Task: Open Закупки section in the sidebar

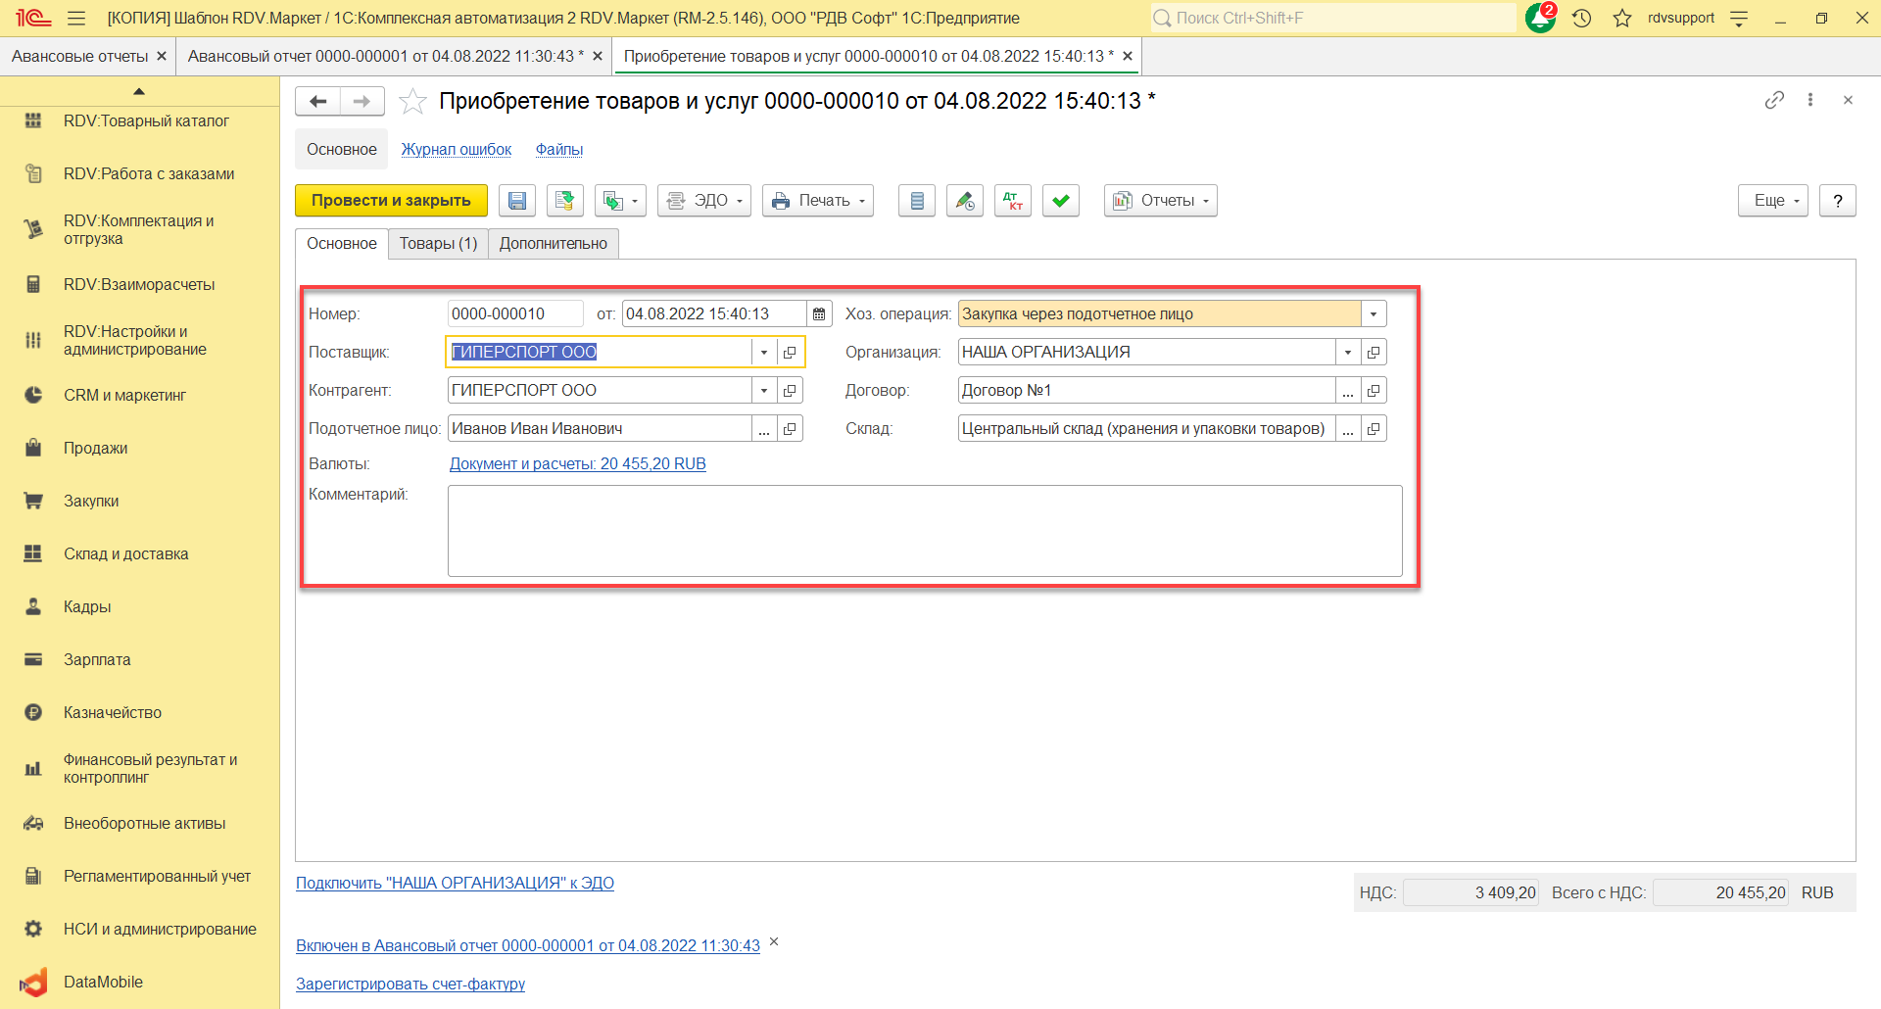Action: click(x=91, y=502)
